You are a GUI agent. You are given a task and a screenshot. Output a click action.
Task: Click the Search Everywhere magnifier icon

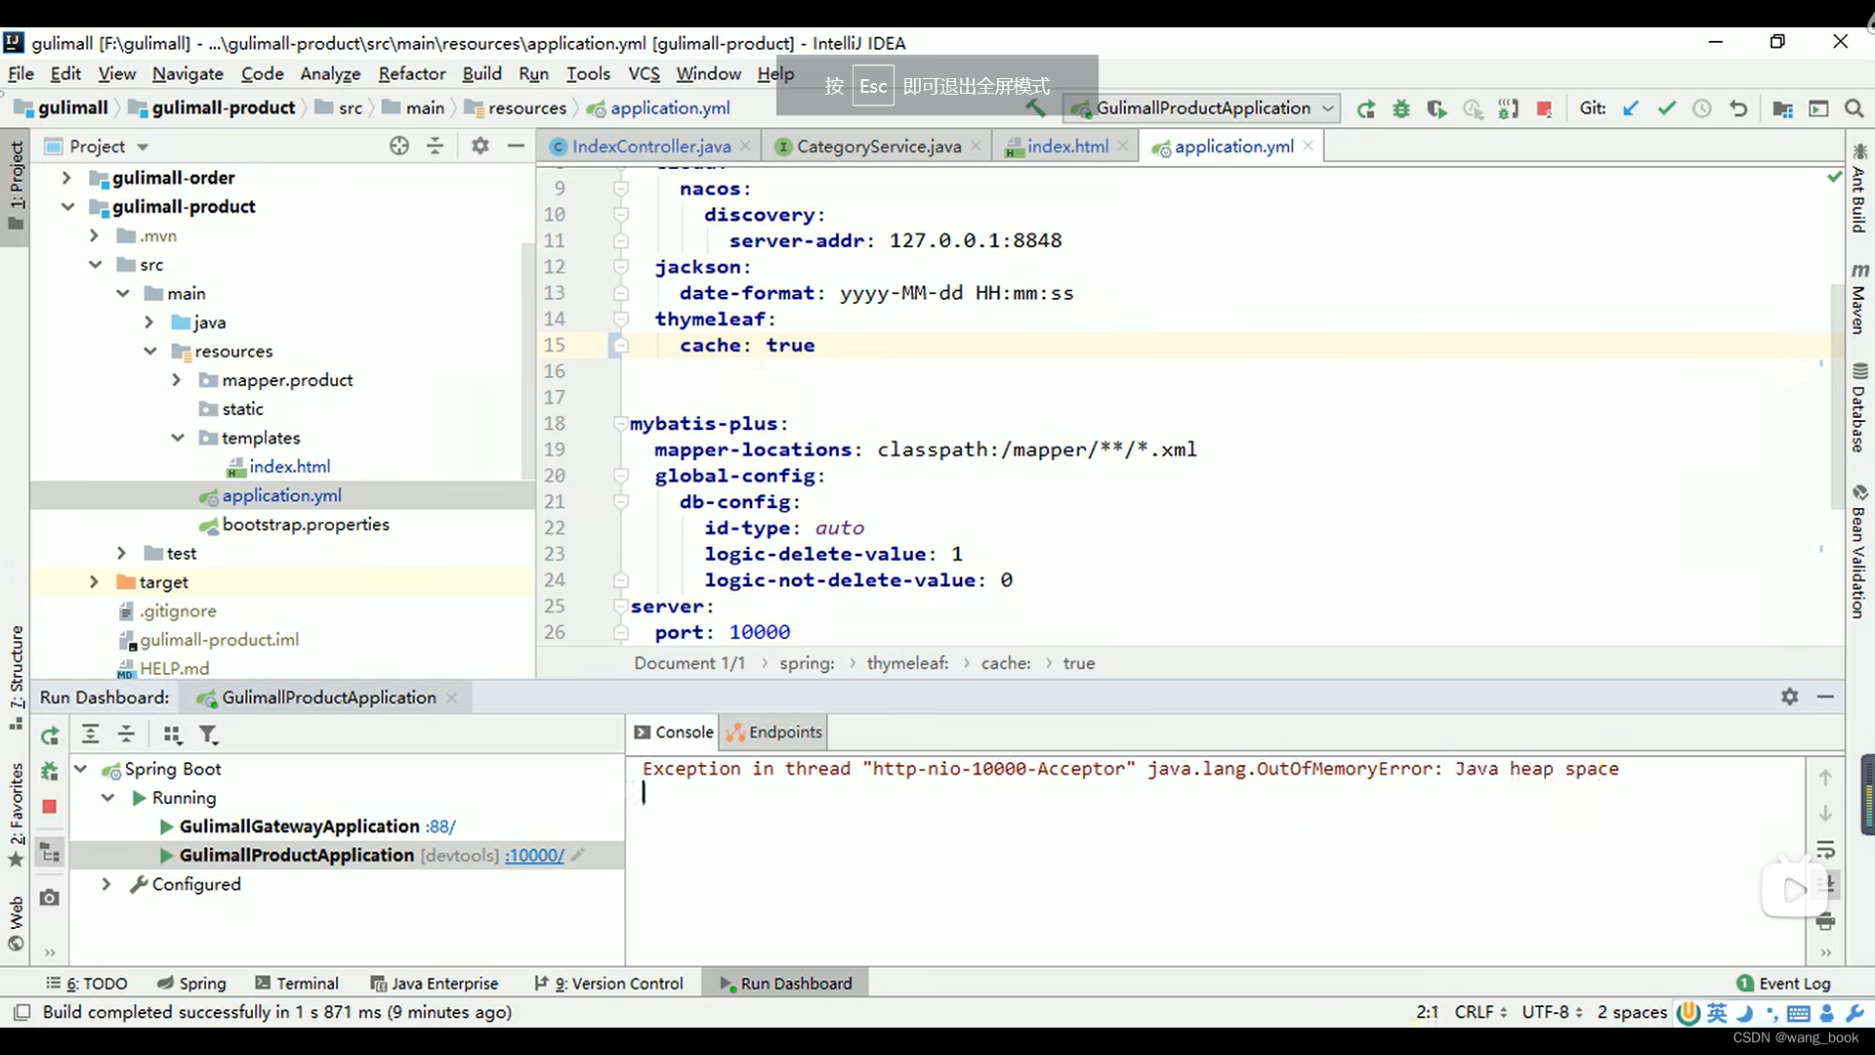(x=1854, y=108)
